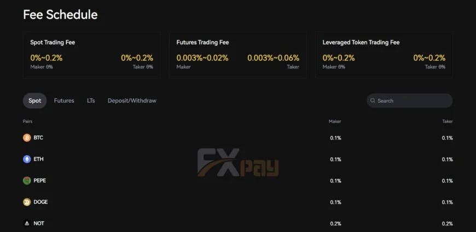This screenshot has width=476, height=232.
Task: Click the BTC pair label
Action: coord(38,138)
